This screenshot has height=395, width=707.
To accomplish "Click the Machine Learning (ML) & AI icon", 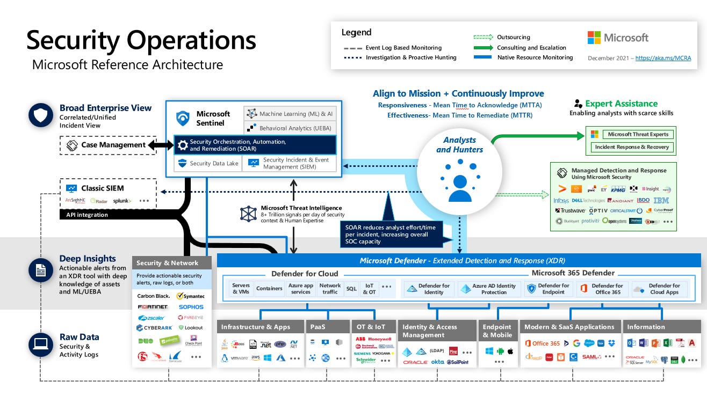I will (251, 114).
